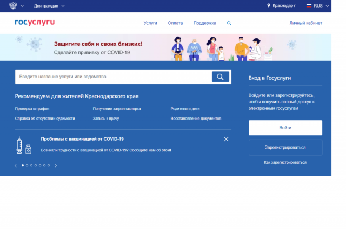
Task: Expand the dropdown arrow beside the emblem
Action: 23,5
